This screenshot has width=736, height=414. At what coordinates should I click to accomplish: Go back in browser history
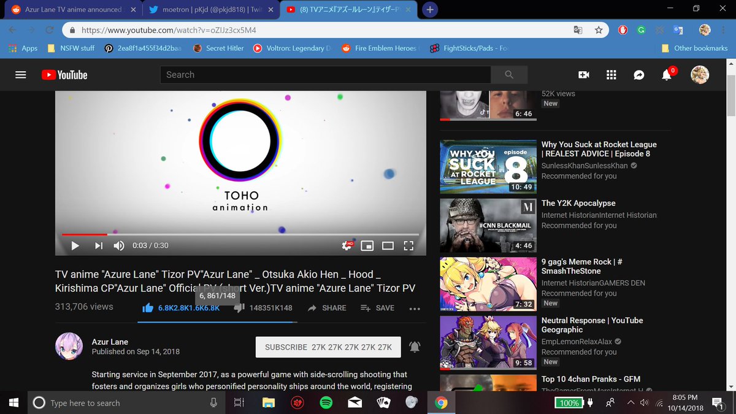click(x=13, y=29)
